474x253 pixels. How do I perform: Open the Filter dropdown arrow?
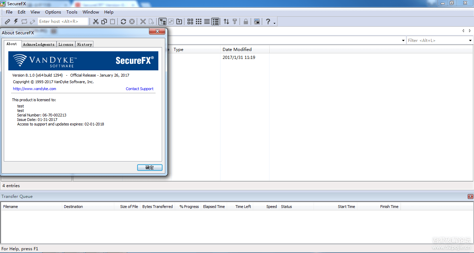coord(471,41)
